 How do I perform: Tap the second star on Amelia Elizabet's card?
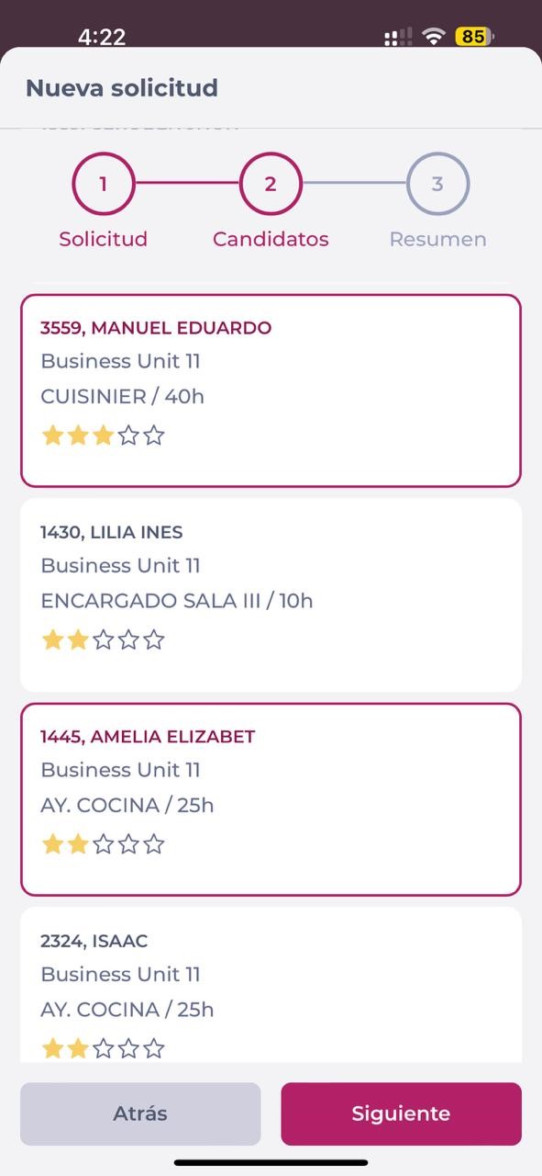pyautogui.click(x=78, y=844)
